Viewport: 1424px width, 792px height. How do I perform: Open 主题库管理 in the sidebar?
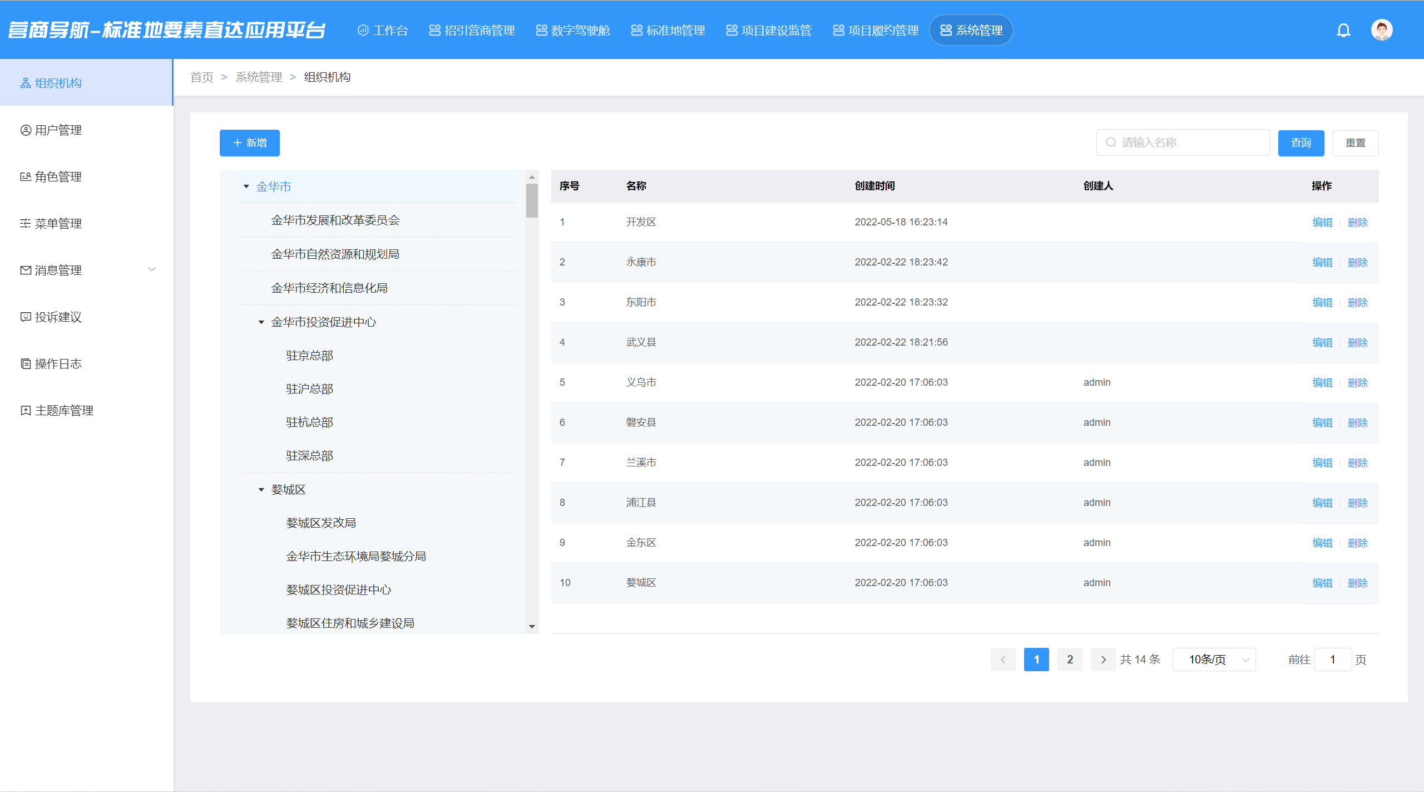[x=86, y=410]
